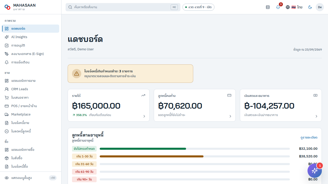Viewport: 328px width, 184px height.
Task: Click the AI Insights sparkle icon
Action: [x=7, y=37]
